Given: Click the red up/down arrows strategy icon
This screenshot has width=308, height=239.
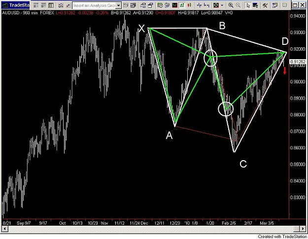Looking at the screenshot, I should coord(68,5).
